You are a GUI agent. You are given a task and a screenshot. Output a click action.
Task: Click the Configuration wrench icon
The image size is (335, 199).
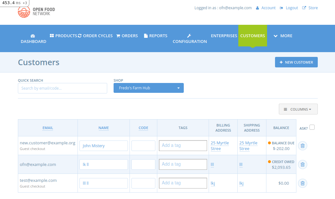click(x=189, y=36)
